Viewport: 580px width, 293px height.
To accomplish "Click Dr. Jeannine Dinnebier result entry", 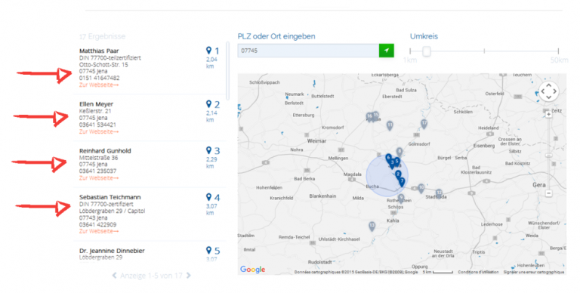I will click(150, 254).
